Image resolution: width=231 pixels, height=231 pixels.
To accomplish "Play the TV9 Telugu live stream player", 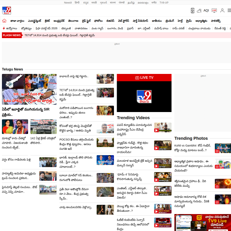I will 144,97.
